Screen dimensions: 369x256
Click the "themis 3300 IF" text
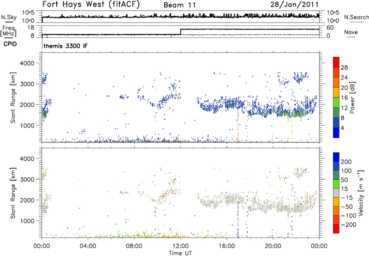(x=65, y=46)
